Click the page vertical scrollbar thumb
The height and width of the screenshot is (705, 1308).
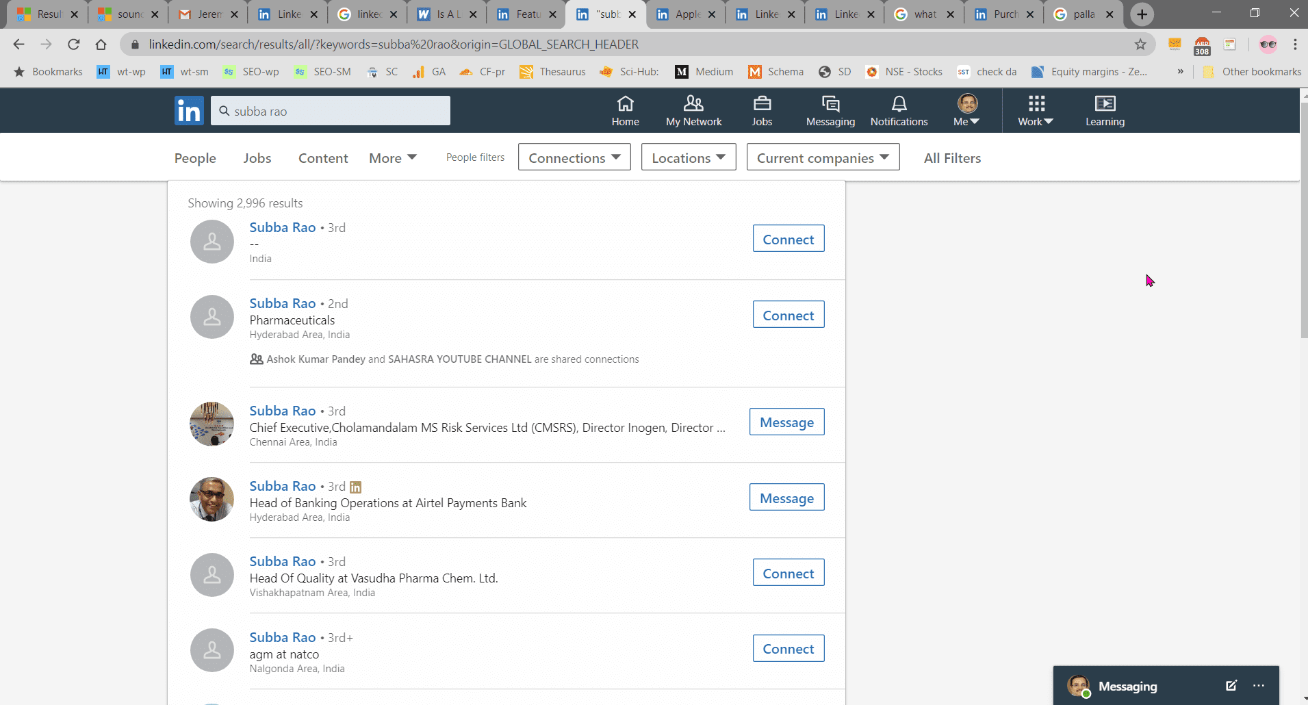1303,219
